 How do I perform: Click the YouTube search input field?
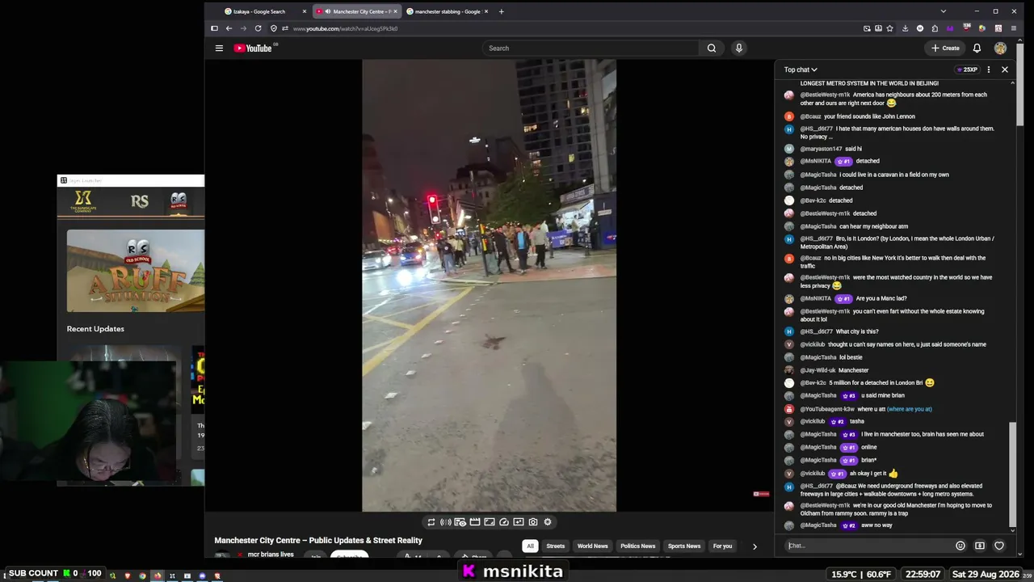click(591, 48)
